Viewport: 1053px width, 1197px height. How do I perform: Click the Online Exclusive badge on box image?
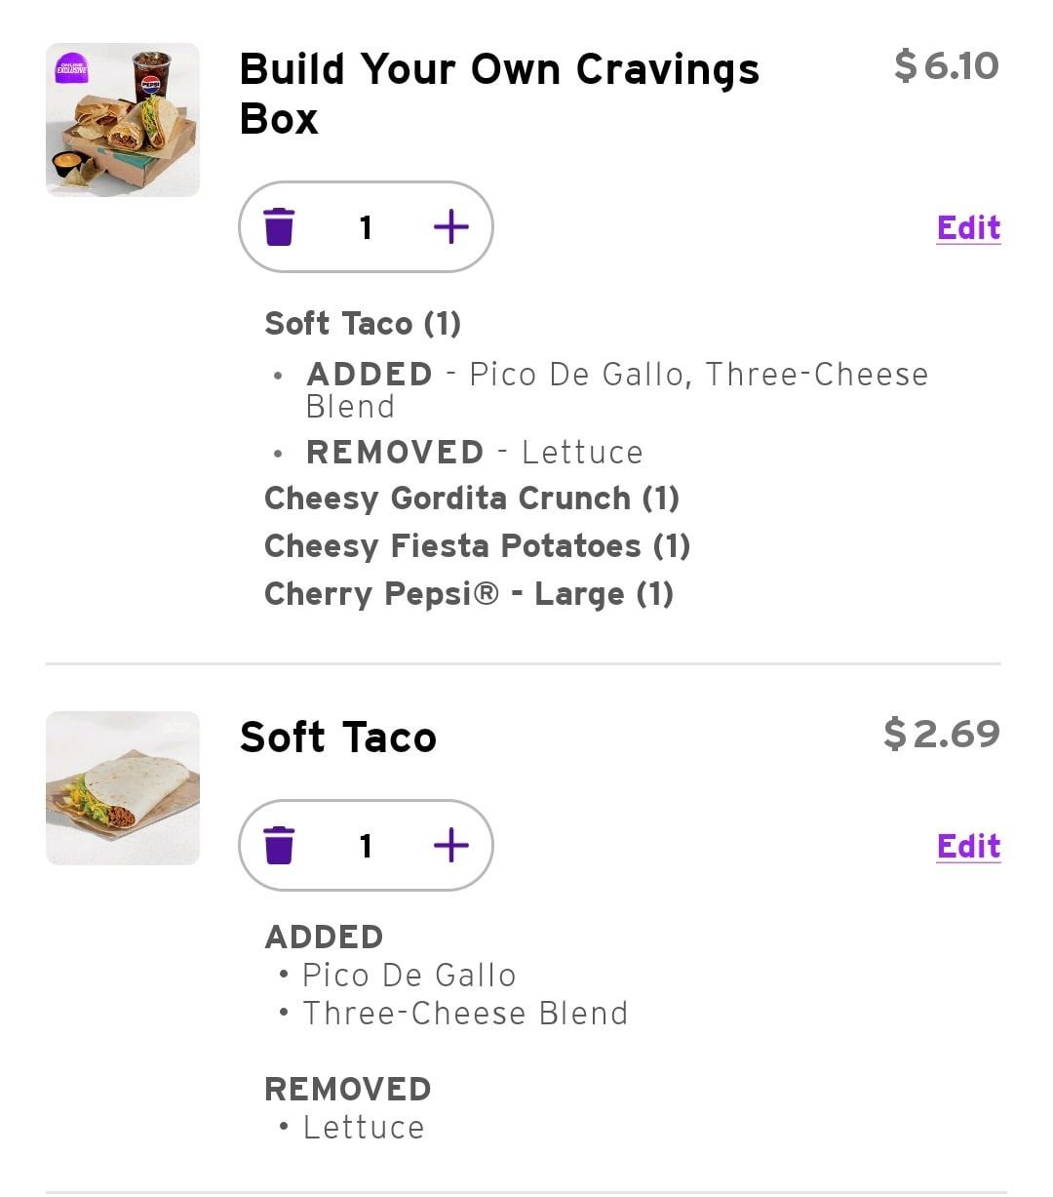pos(71,68)
